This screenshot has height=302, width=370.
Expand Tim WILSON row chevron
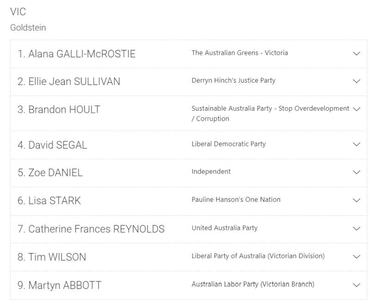[x=356, y=257]
